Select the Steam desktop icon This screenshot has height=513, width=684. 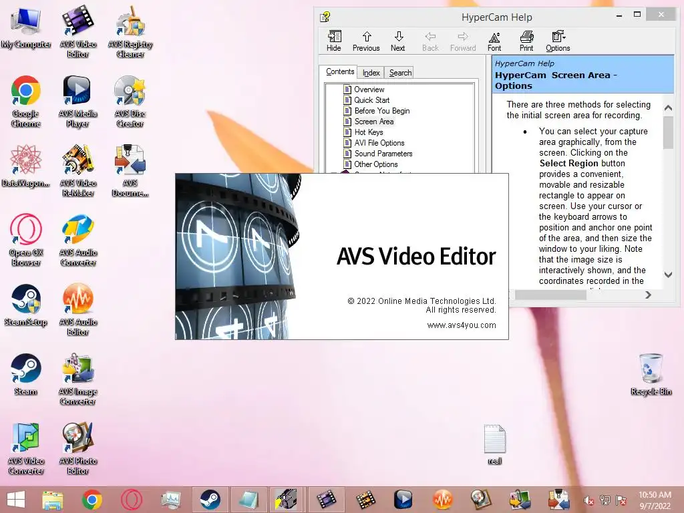tap(26, 374)
